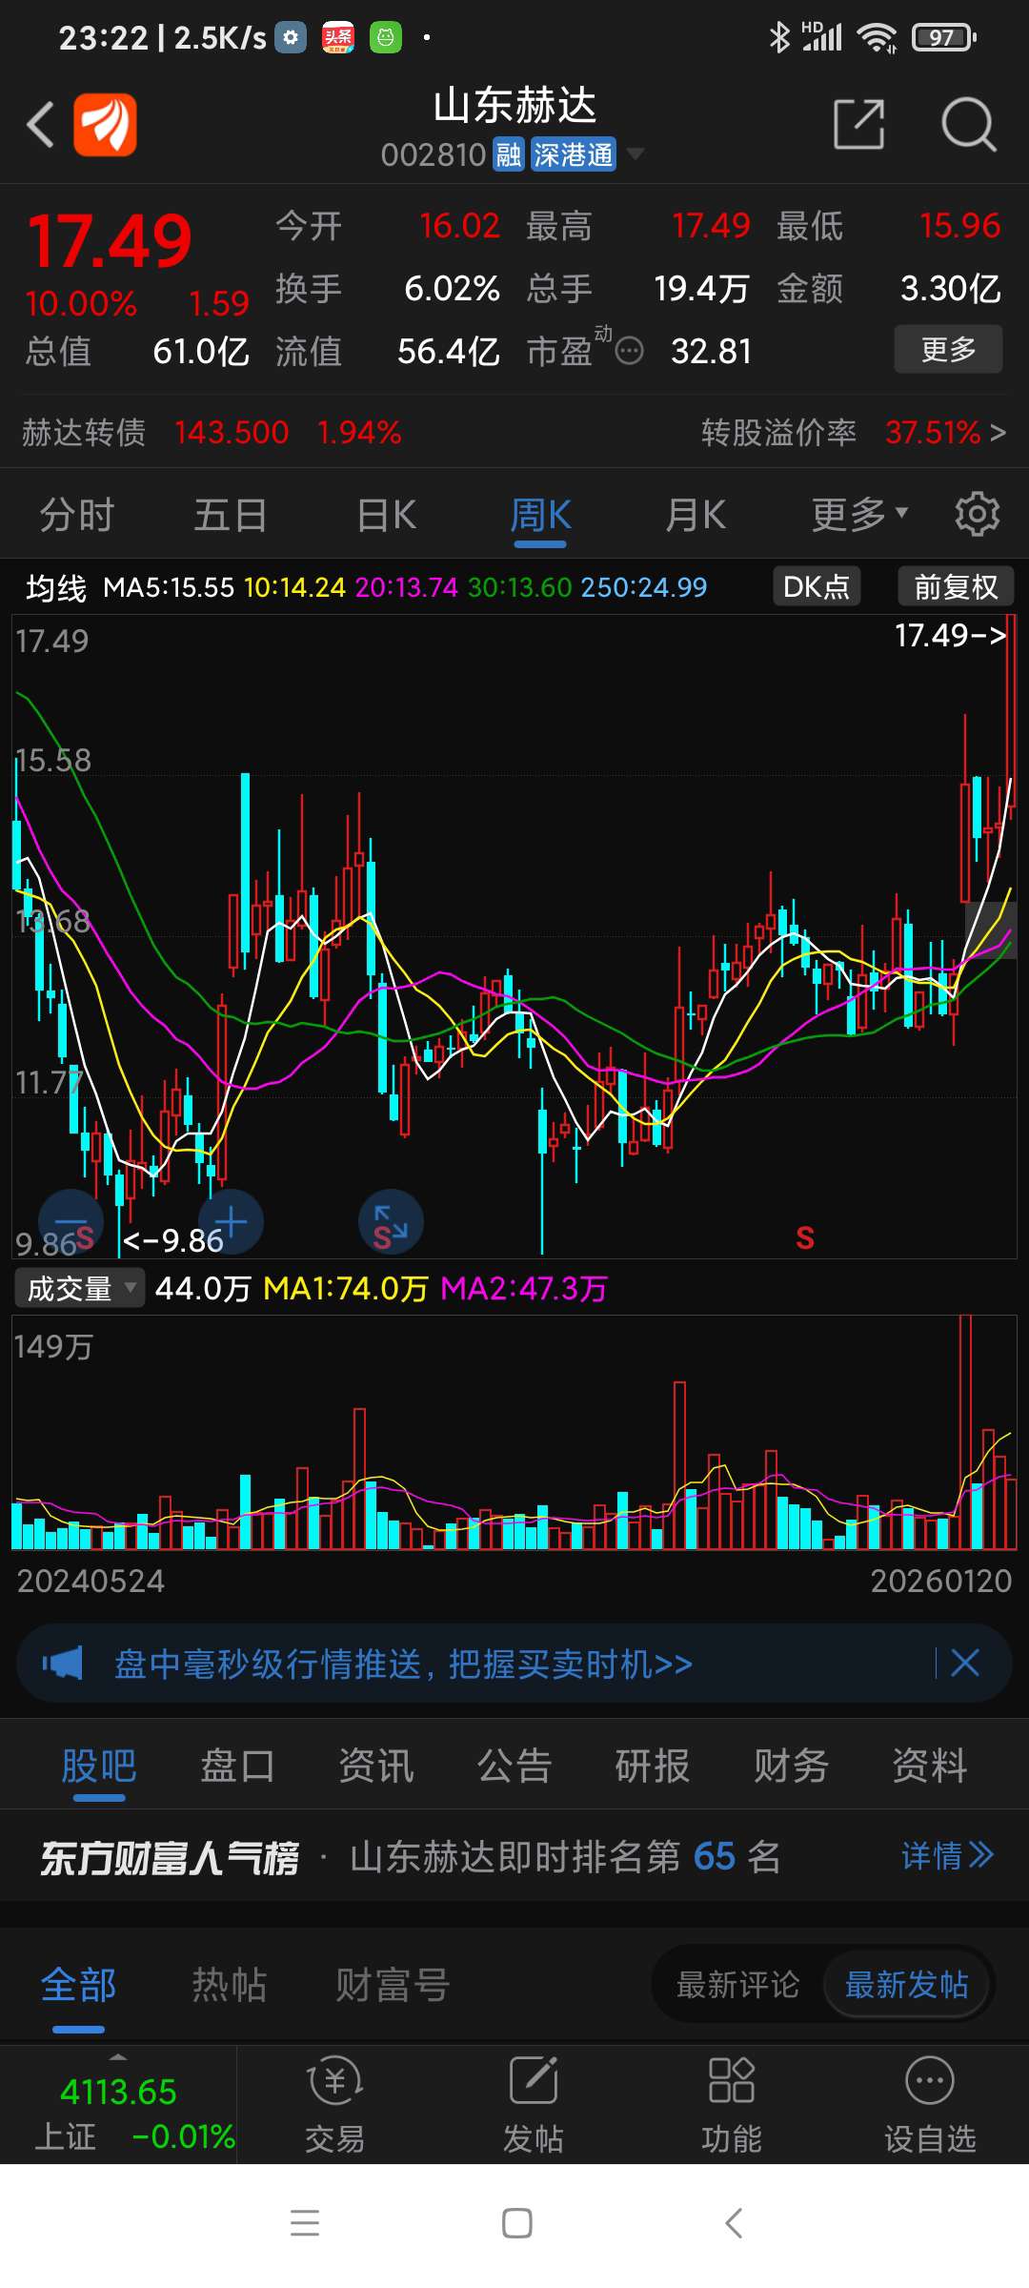Tap the orange Eastmoney logo icon

105,124
